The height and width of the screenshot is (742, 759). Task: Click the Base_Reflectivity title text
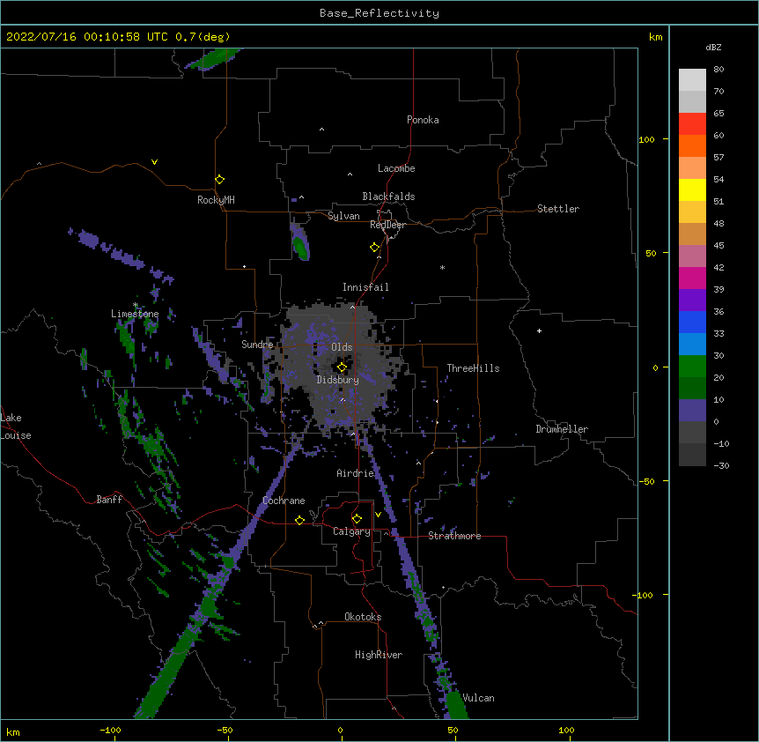[x=379, y=13]
